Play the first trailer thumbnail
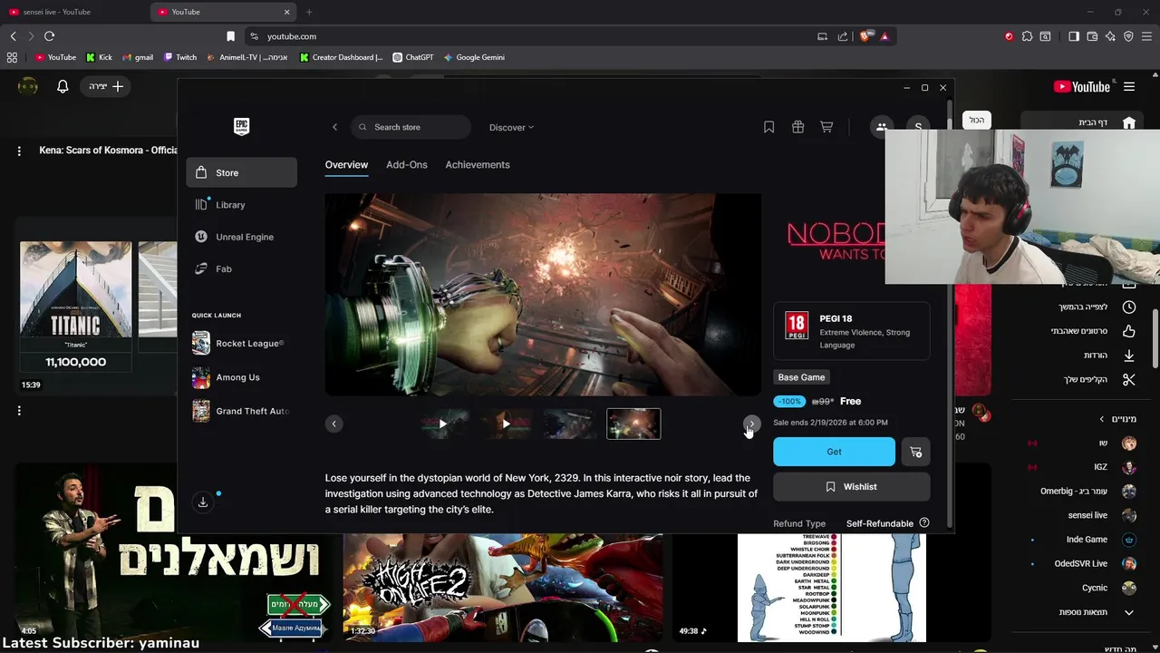 point(443,424)
